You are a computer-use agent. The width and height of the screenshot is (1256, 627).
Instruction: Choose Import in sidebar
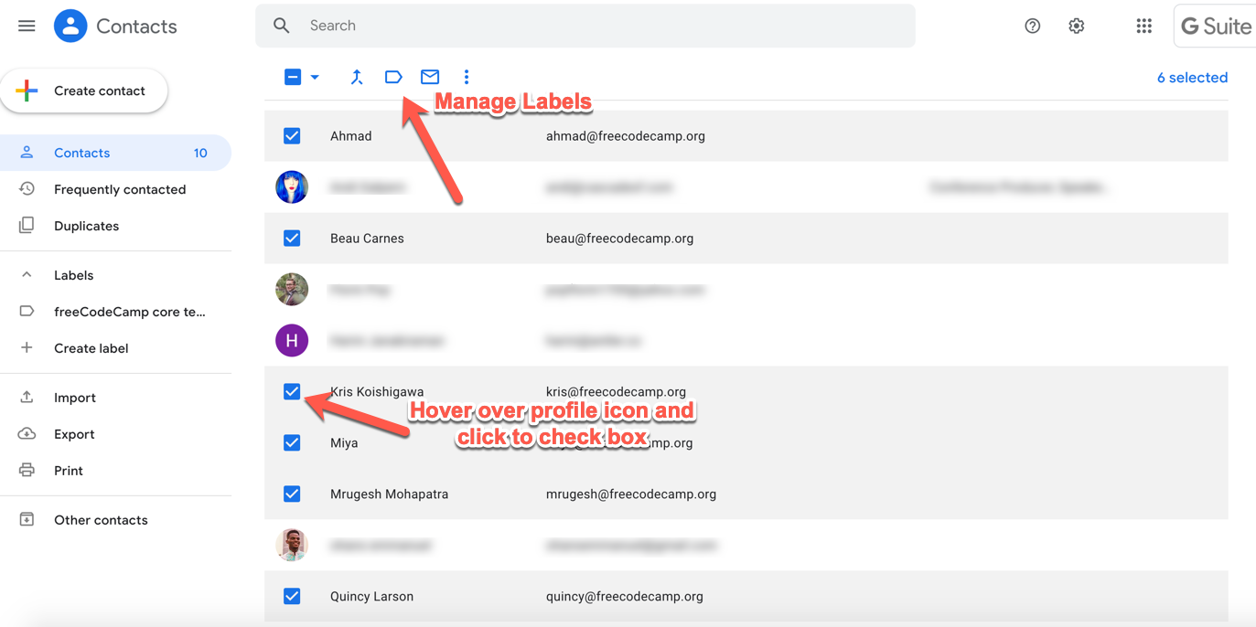pos(115,398)
